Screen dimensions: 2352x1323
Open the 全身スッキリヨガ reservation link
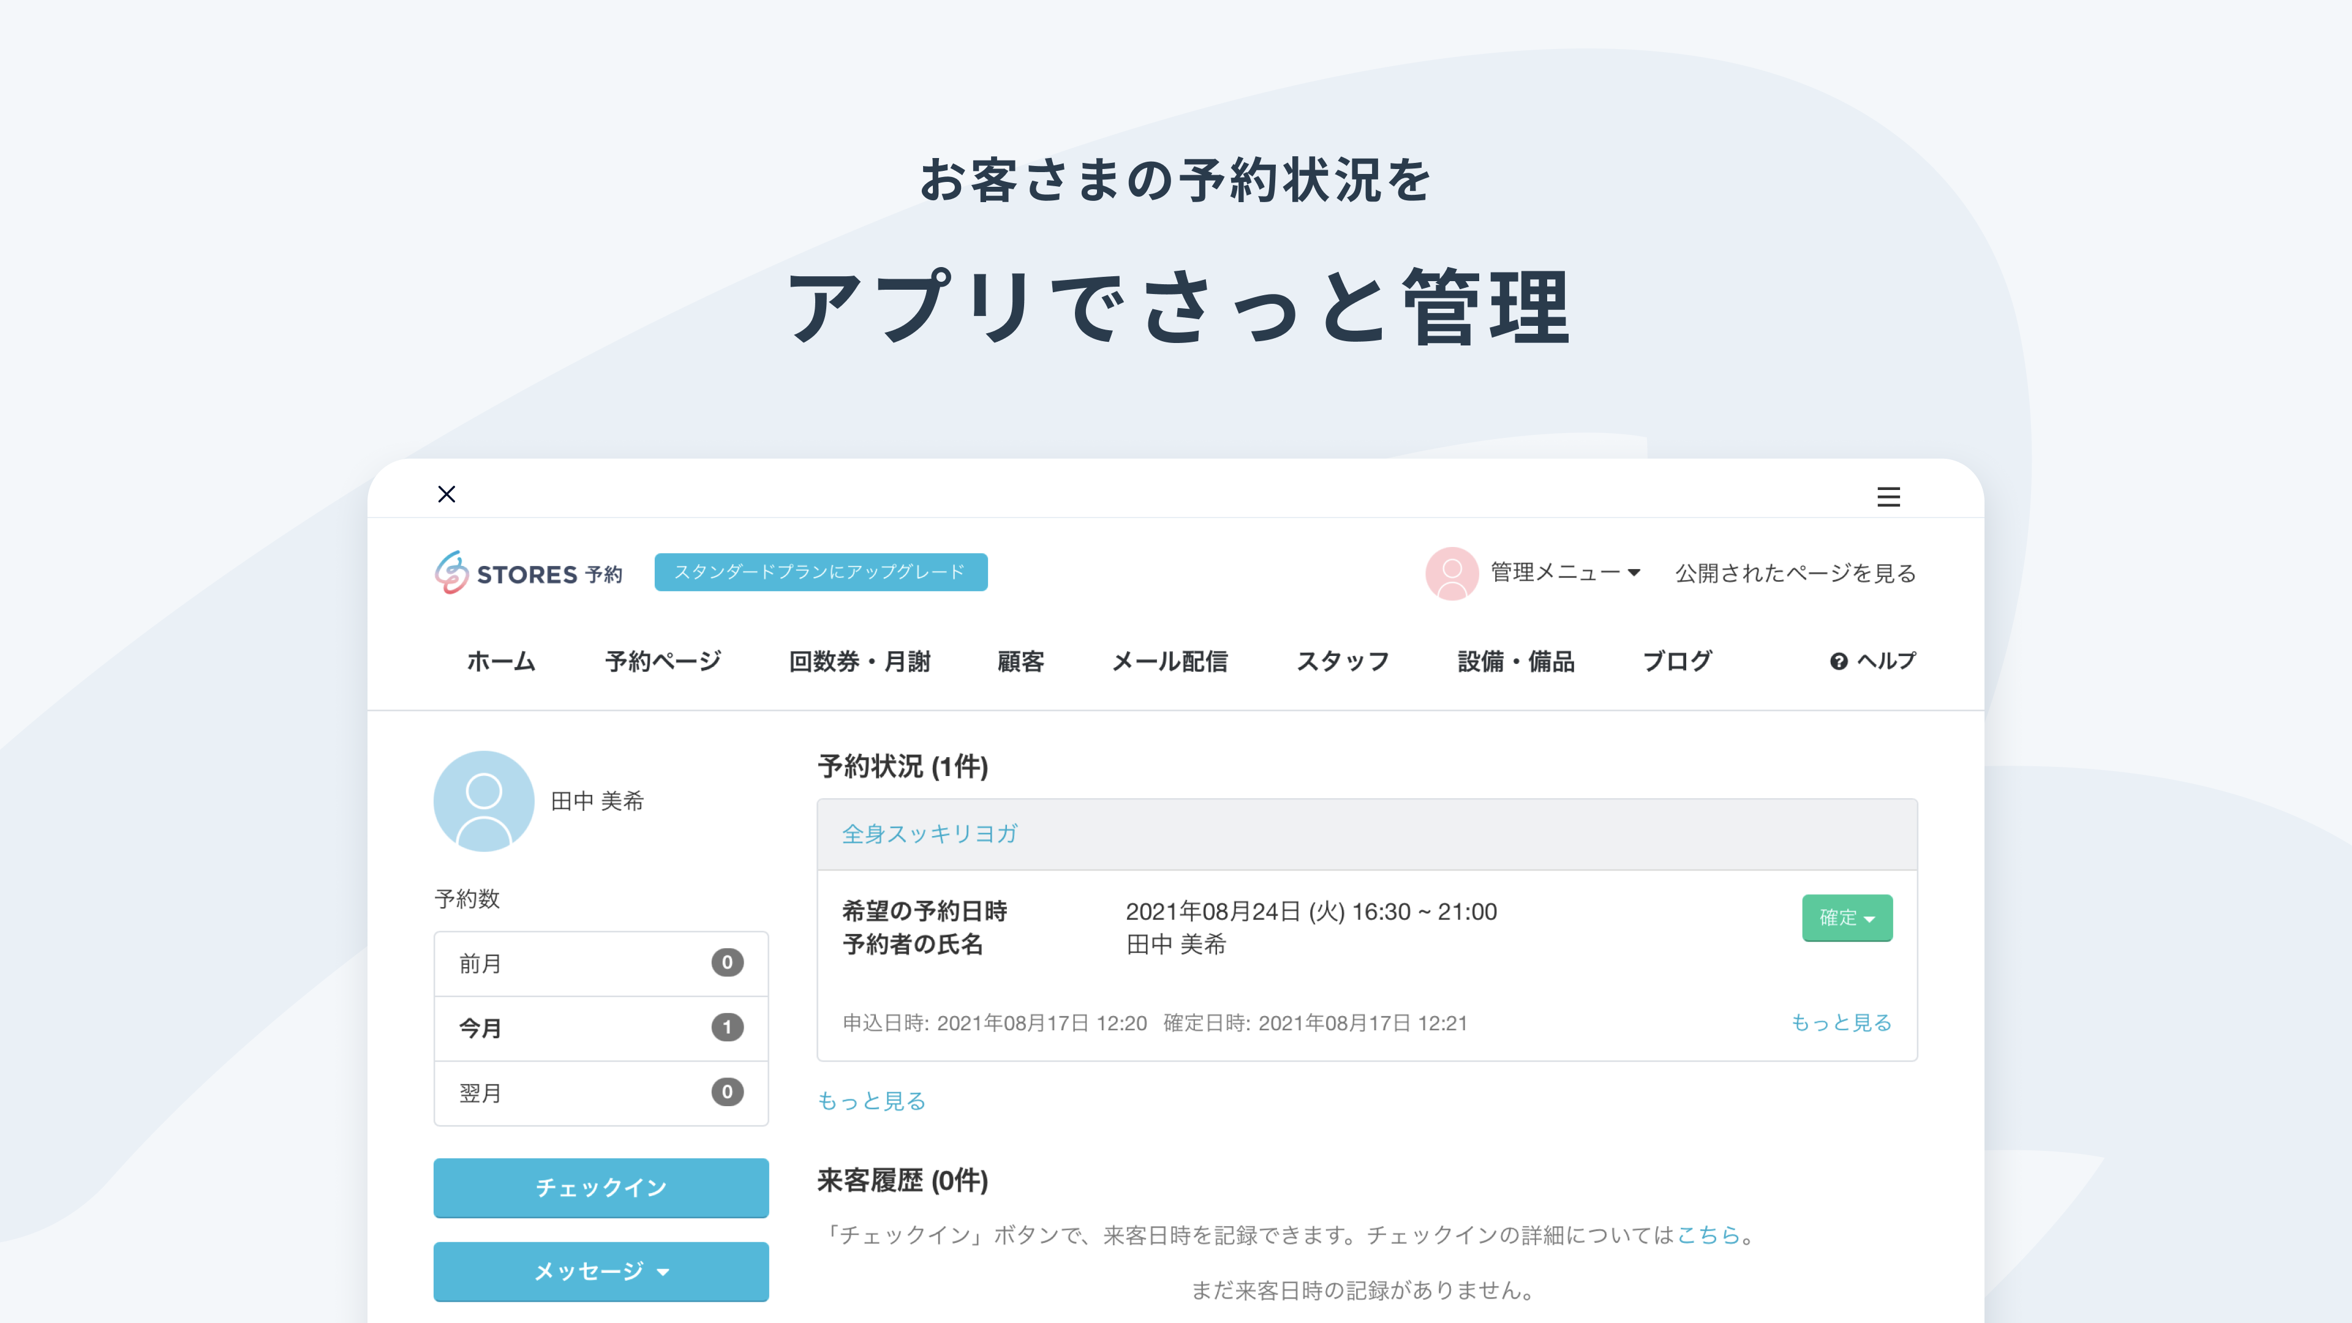point(929,834)
